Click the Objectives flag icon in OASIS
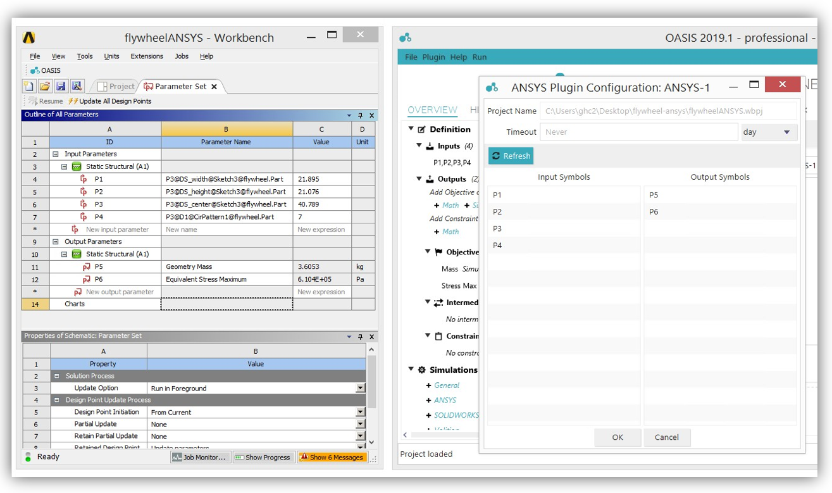Viewport: 832px width, 493px height. tap(438, 252)
